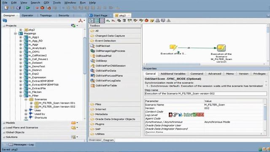Click the duplicate selection icon in diagram toolbar
Screen dimensions: 270x152
119,21
